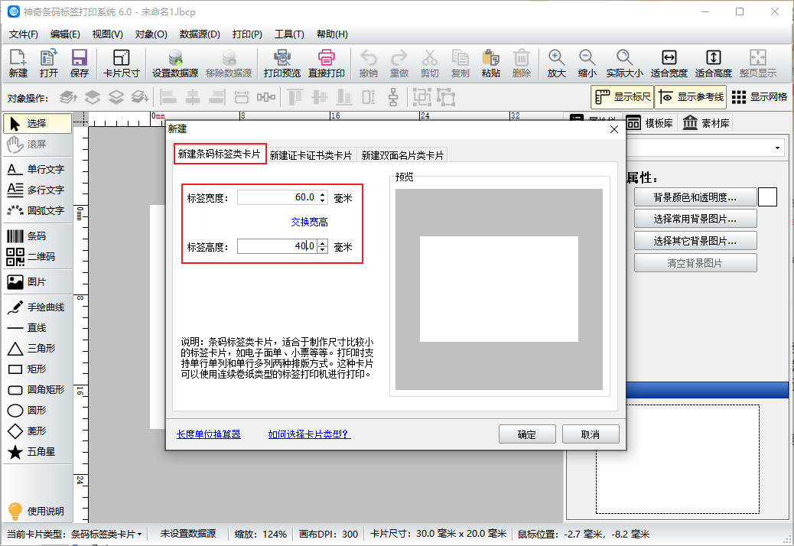The height and width of the screenshot is (546, 794).
Task: Confirm the dialog with 确定
Action: [527, 434]
